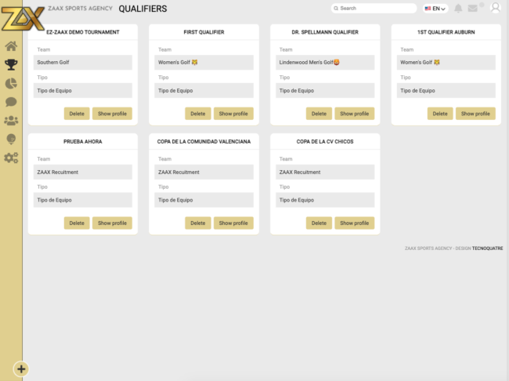Show profile for Dr. Spellmann Qualifier

point(355,114)
